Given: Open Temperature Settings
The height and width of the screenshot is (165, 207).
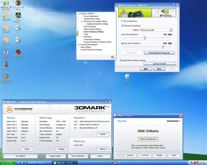Looking at the screenshot, I should point(92,39).
